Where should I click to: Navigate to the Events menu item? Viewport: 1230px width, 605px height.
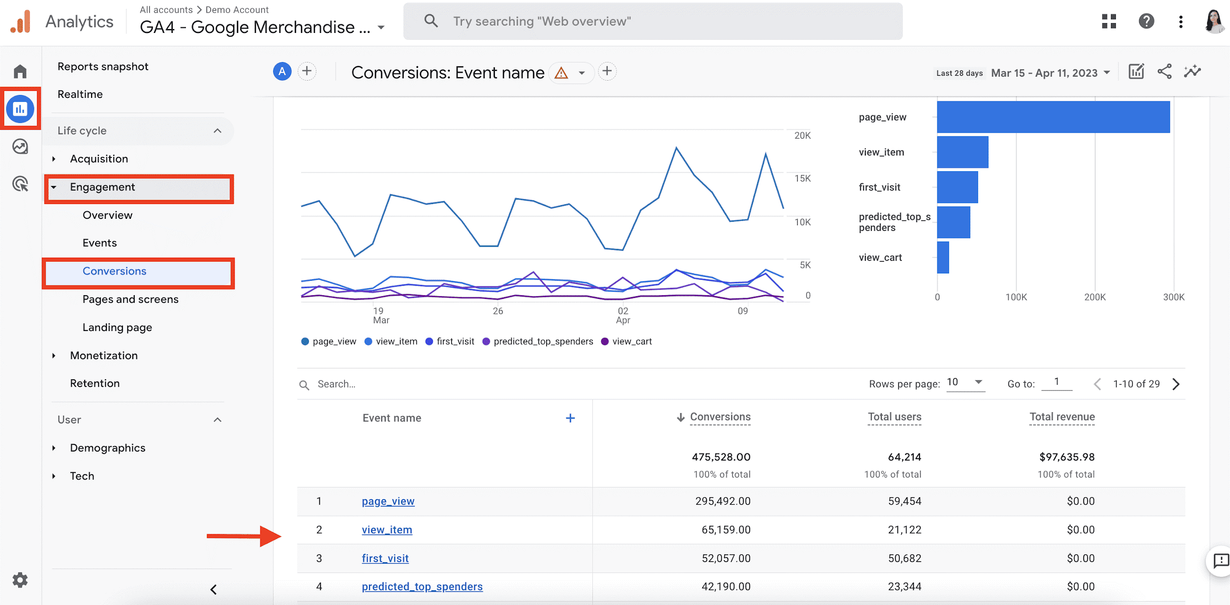click(99, 242)
